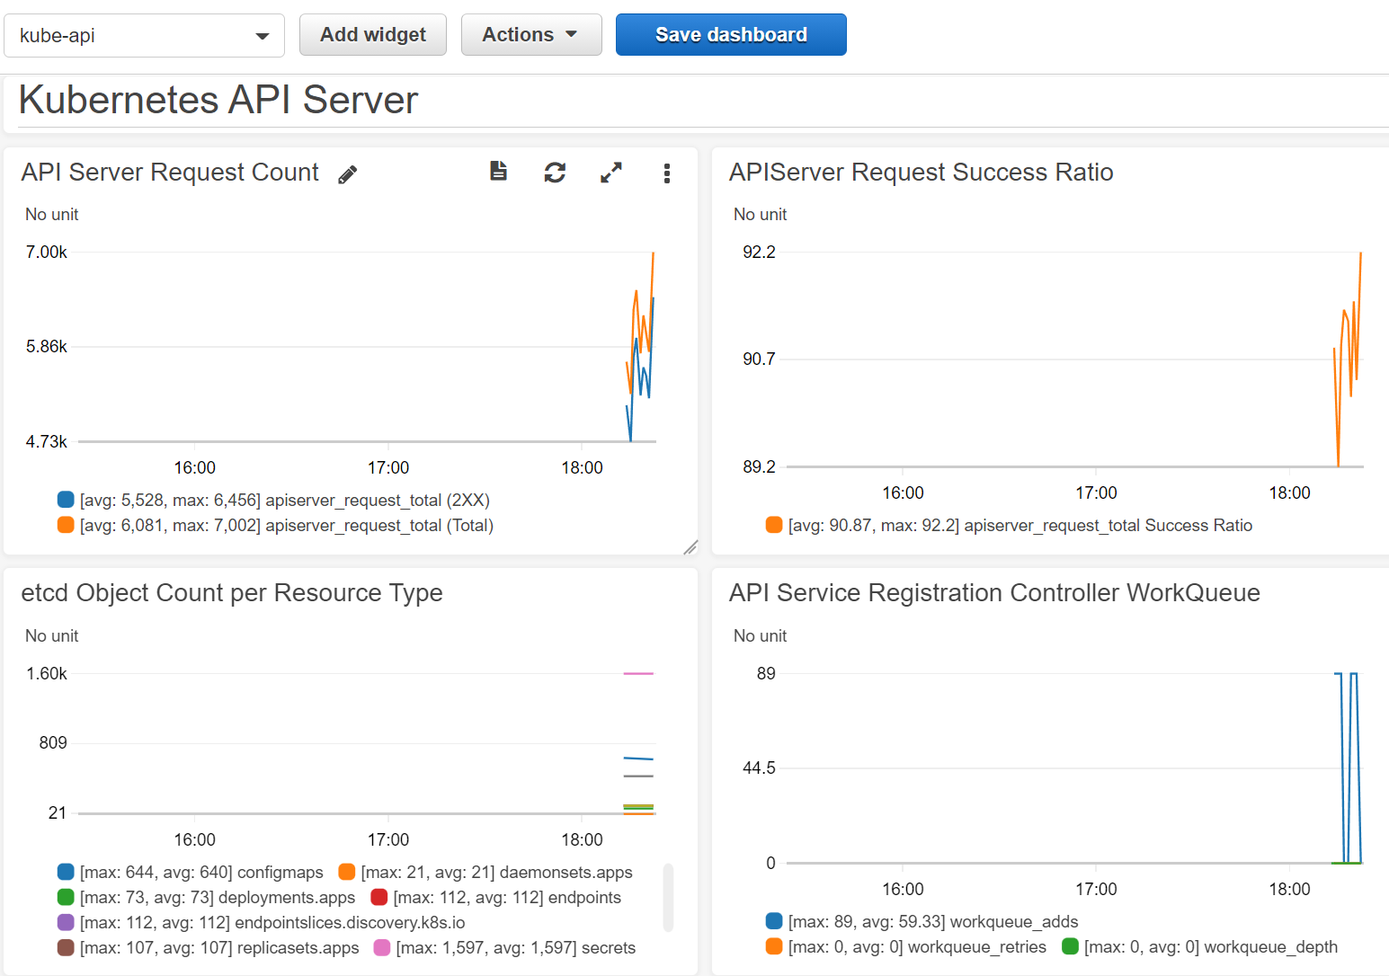Viewport: 1389px width, 976px height.
Task: Click the view source document icon
Action: (x=499, y=172)
